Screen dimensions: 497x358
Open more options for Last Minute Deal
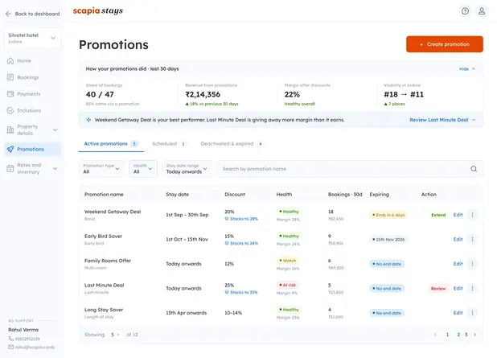pos(472,288)
